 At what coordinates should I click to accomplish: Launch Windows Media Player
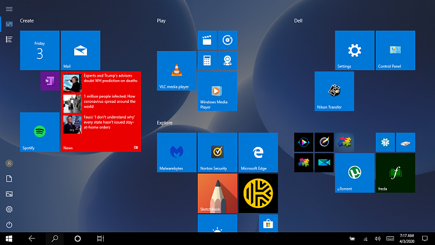217,91
